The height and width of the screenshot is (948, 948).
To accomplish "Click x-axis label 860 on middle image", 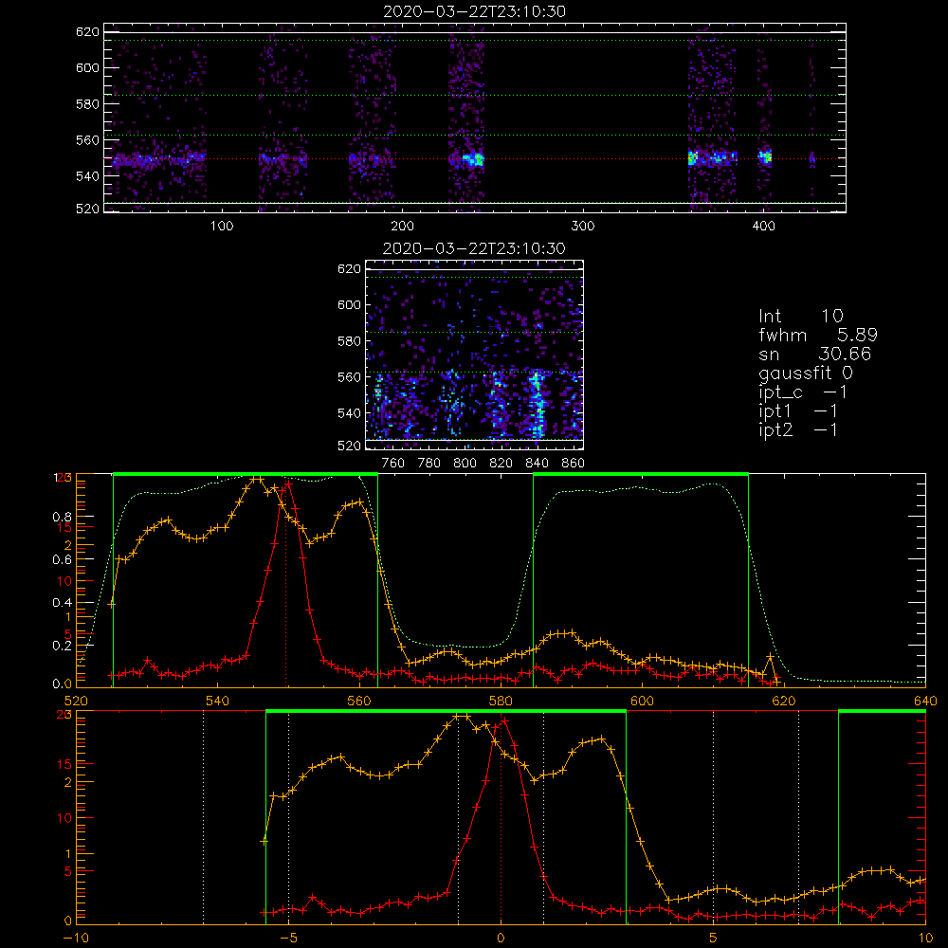I will (x=574, y=464).
